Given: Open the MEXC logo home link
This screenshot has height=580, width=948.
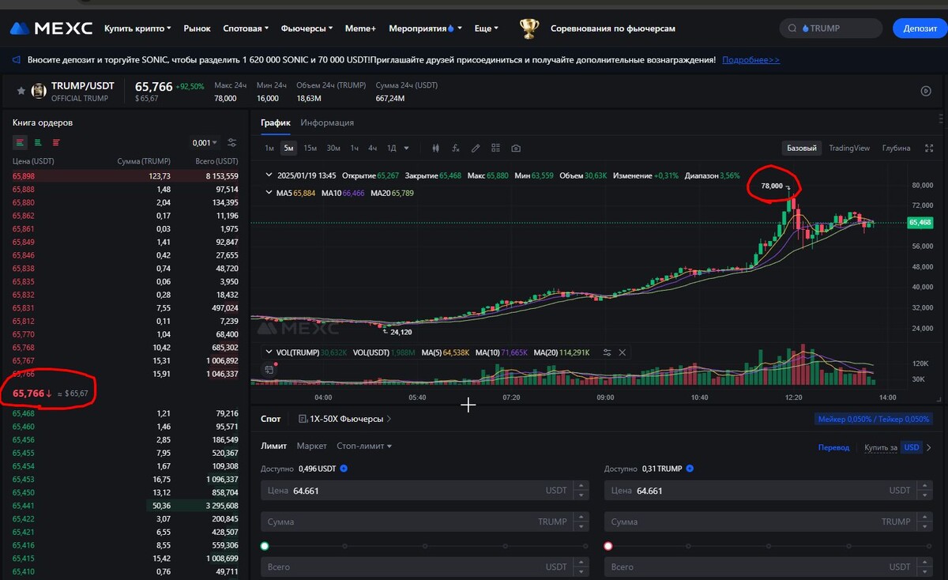Looking at the screenshot, I should pos(51,28).
